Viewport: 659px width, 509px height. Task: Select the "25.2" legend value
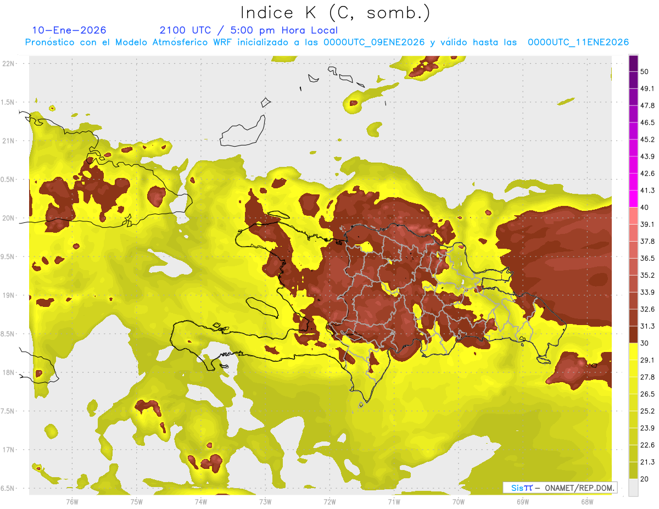click(647, 411)
